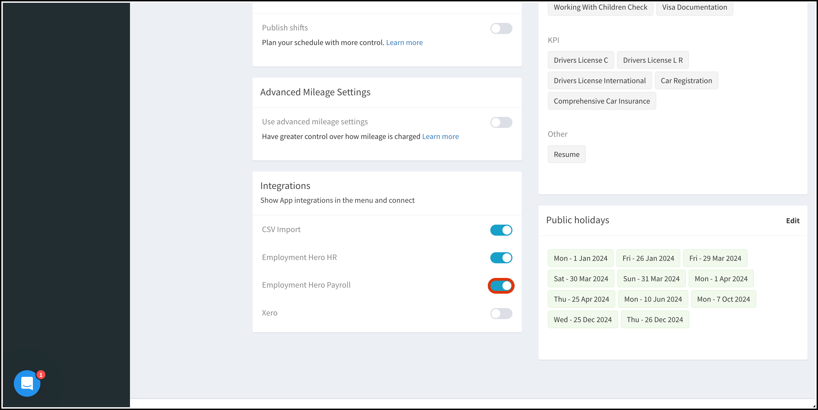Click the chat notification badge
This screenshot has height=410, width=818.
[41, 375]
